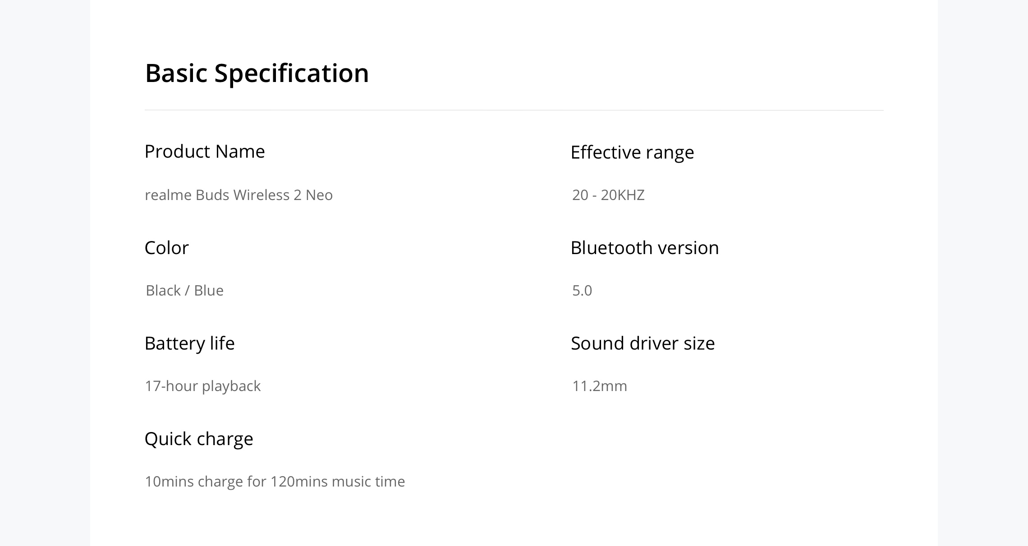Select the Battery life label
The width and height of the screenshot is (1028, 546).
click(189, 344)
